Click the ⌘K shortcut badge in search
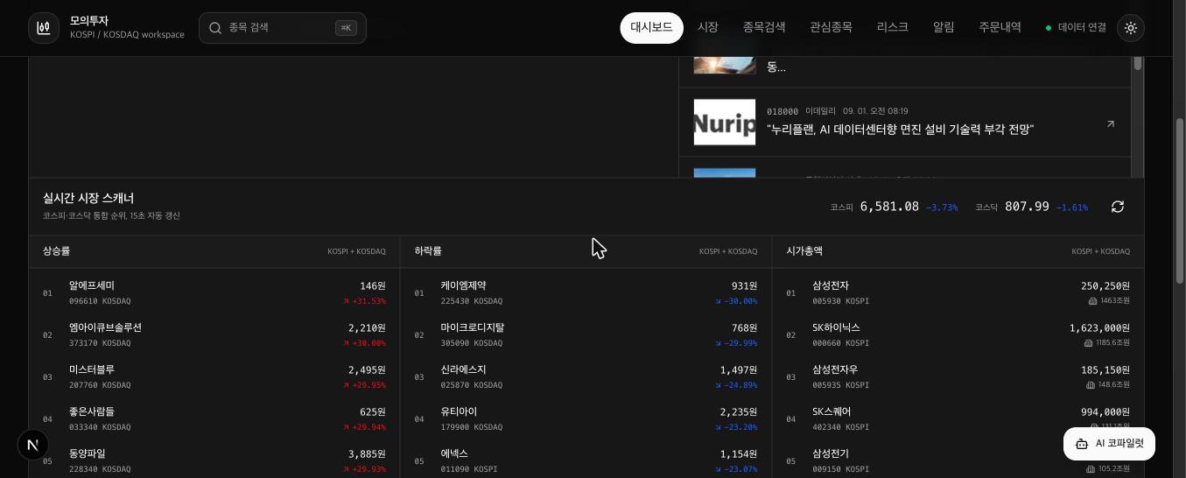 pos(346,28)
